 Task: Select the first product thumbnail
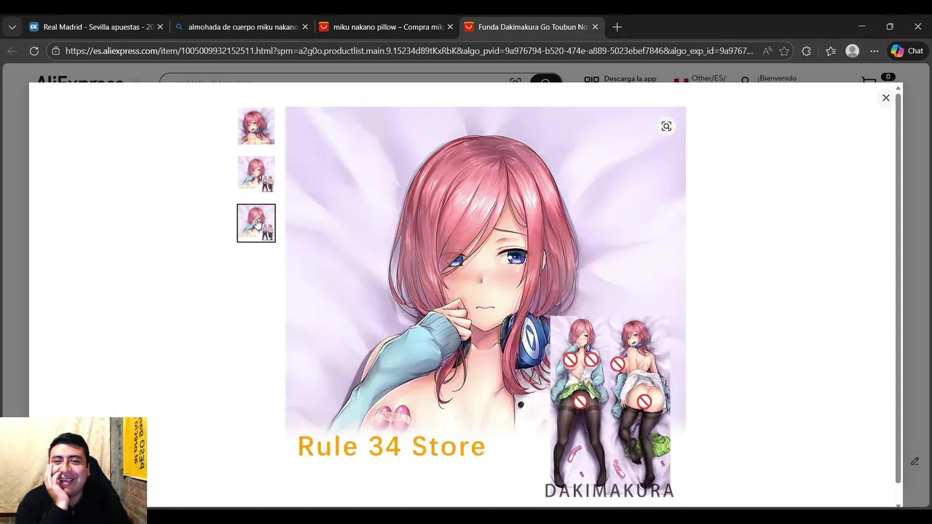click(x=256, y=127)
